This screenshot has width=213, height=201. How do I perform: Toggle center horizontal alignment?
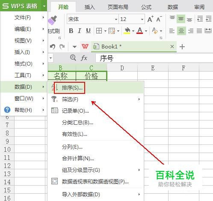coord(181,31)
